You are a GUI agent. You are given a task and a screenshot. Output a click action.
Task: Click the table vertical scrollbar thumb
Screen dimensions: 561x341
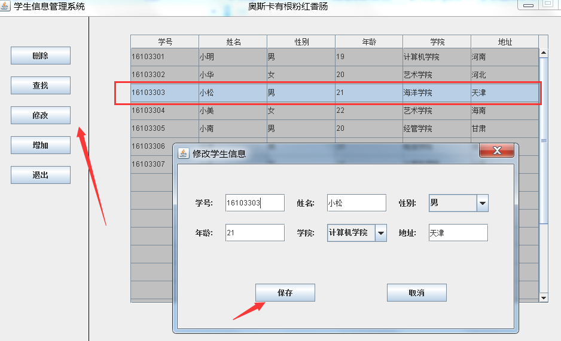pyautogui.click(x=544, y=141)
